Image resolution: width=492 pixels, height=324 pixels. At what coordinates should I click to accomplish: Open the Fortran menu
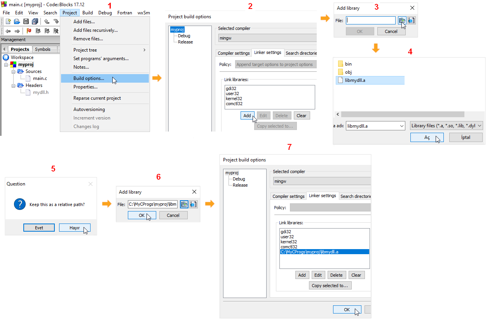(125, 13)
